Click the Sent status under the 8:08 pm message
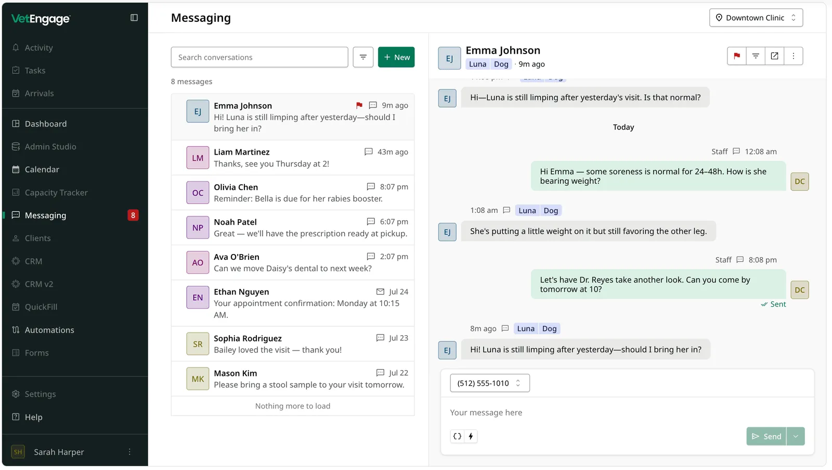 click(773, 304)
